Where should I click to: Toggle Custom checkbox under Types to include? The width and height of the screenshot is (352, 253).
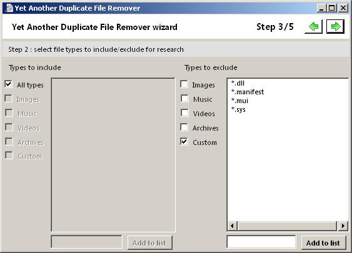pyautogui.click(x=9, y=156)
